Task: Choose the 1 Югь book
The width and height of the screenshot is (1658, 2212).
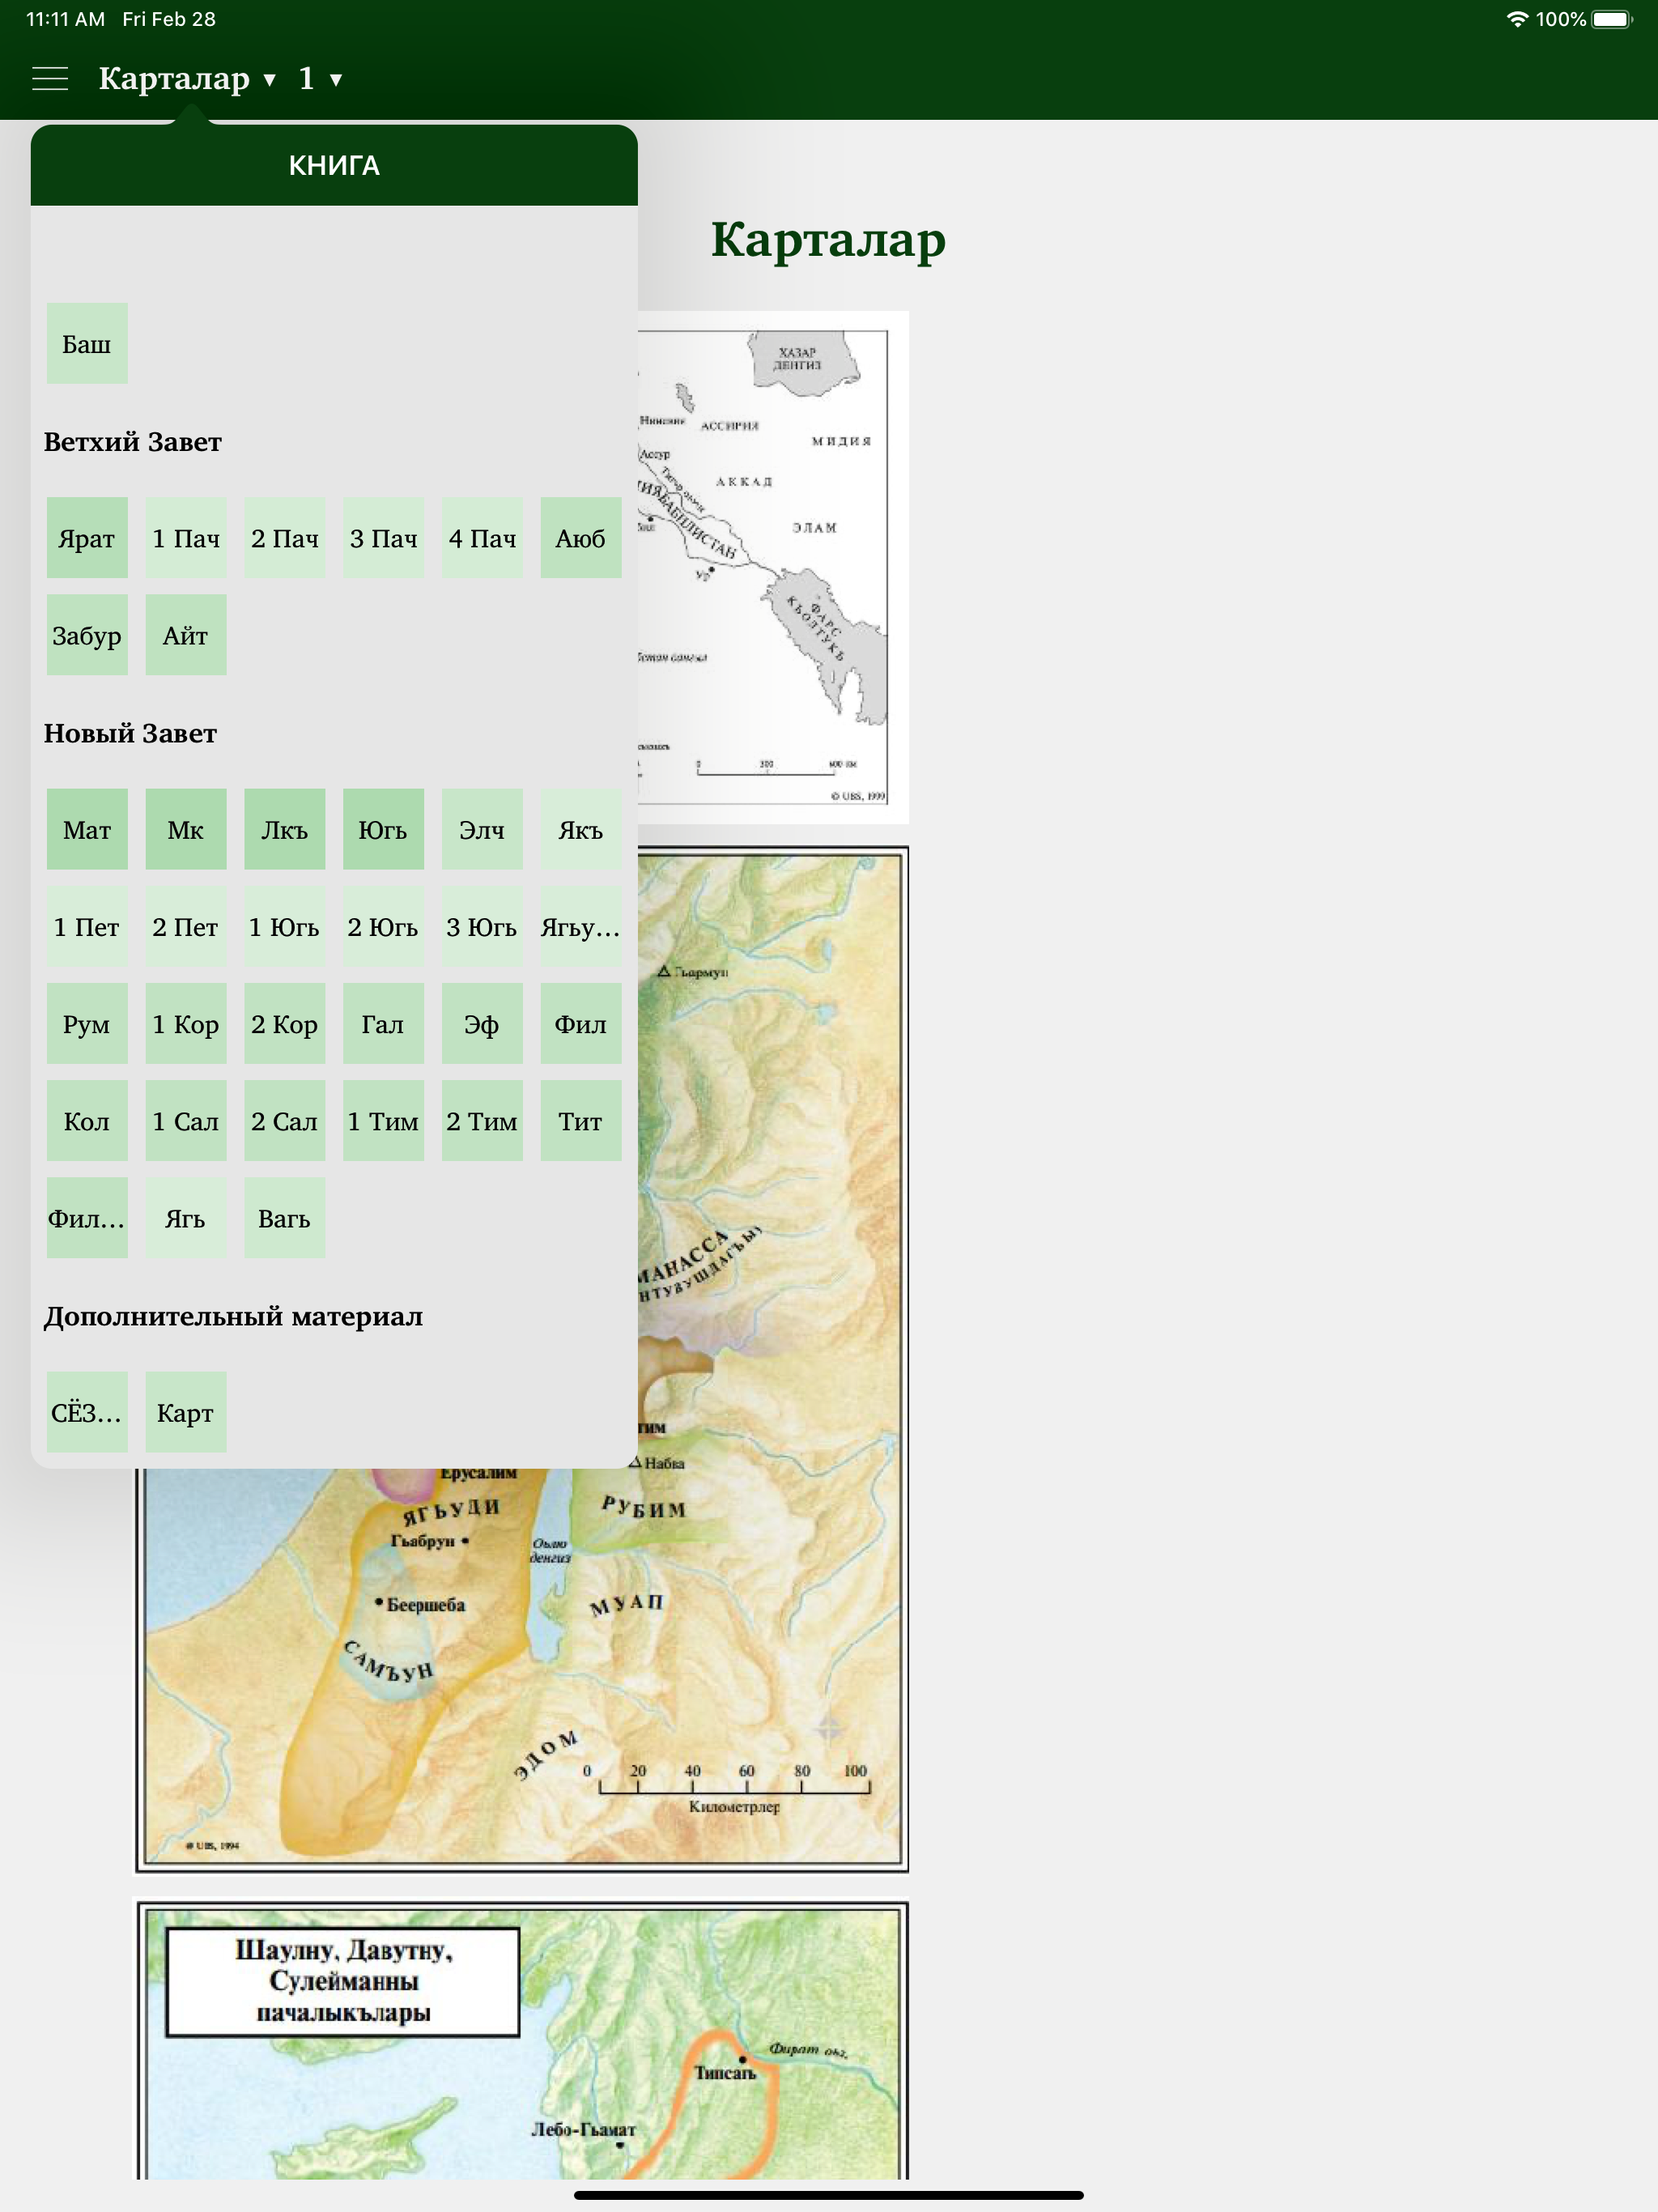Action: click(x=285, y=926)
